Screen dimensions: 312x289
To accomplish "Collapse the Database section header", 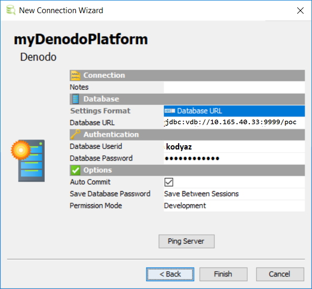I will point(187,99).
